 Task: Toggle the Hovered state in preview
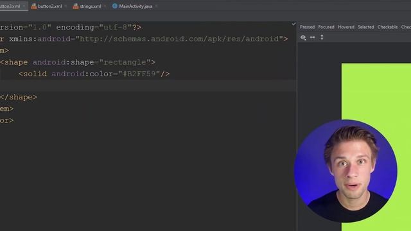click(x=346, y=27)
